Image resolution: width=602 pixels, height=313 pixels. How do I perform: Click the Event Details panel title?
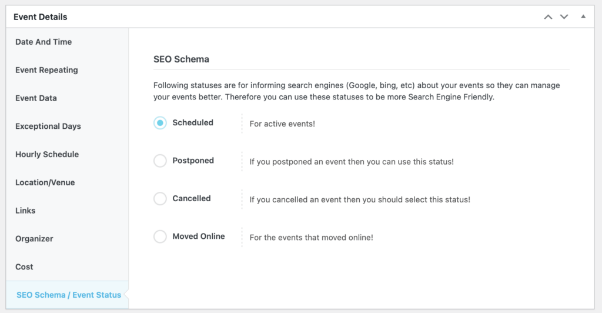(41, 17)
